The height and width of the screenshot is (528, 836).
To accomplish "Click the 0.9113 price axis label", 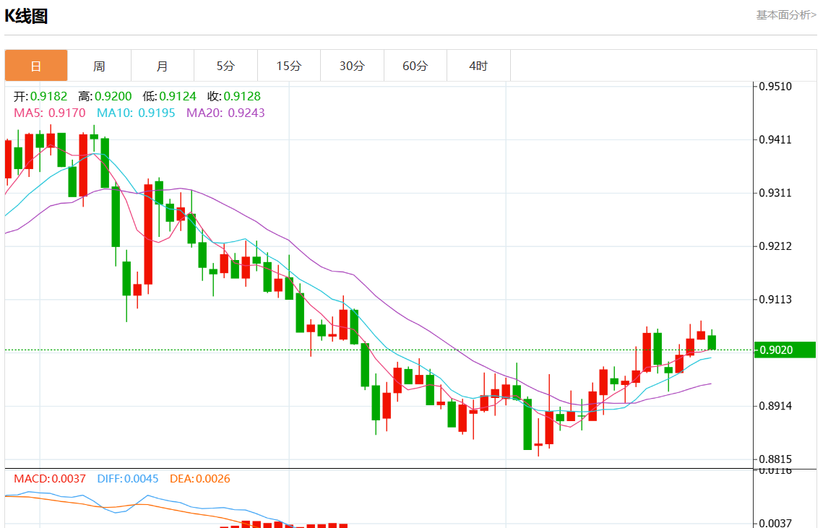I will 775,300.
